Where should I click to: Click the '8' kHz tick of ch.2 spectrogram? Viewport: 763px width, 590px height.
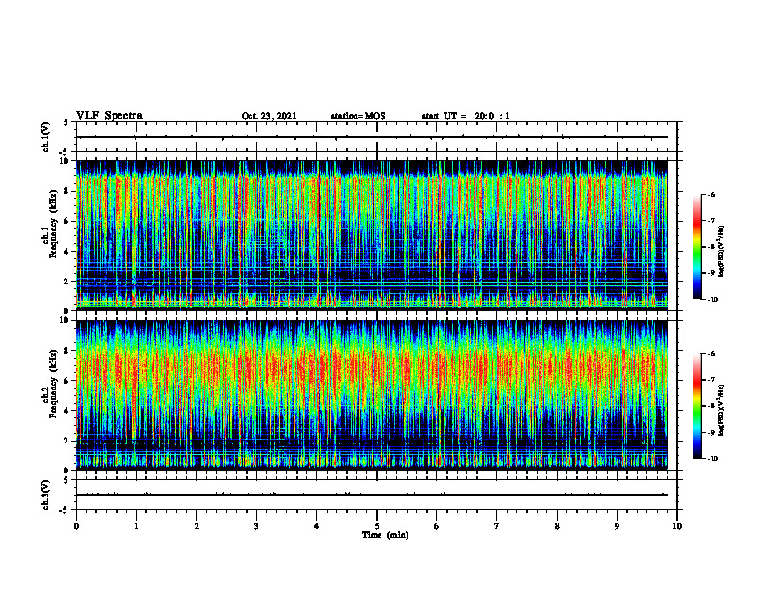point(67,351)
